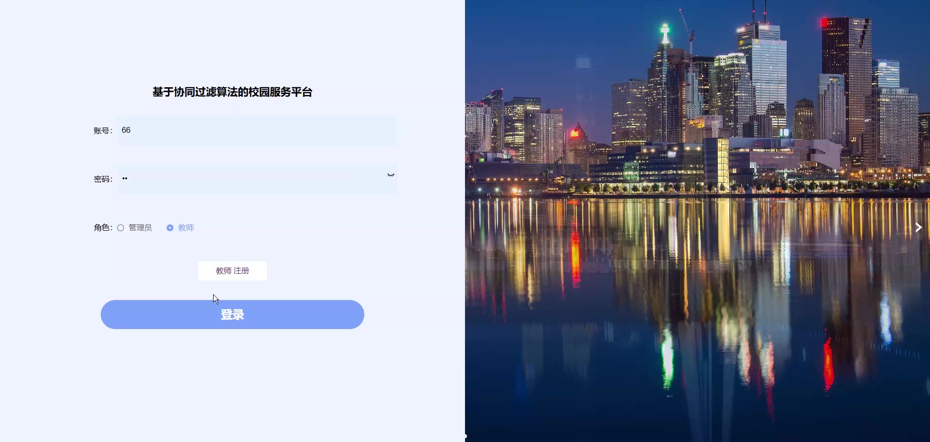Choose the 管理员 role label text
The height and width of the screenshot is (442, 930).
coord(140,228)
